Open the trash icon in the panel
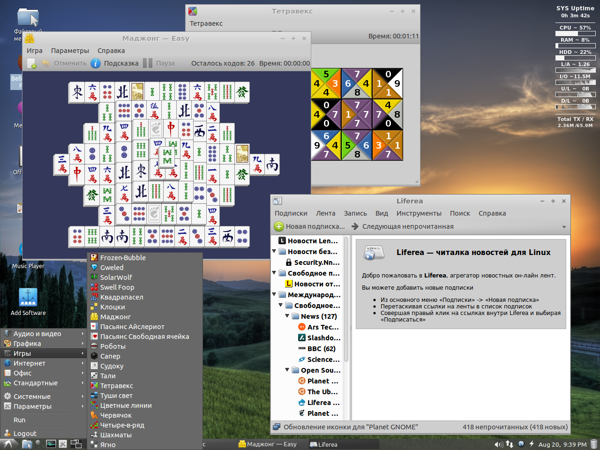Viewport: 600px width, 450px height. click(594, 444)
